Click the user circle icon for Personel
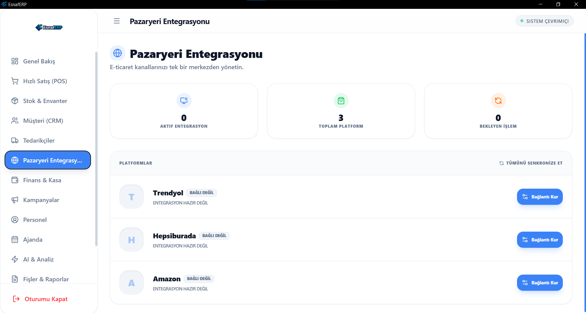586x313 pixels. coord(15,220)
